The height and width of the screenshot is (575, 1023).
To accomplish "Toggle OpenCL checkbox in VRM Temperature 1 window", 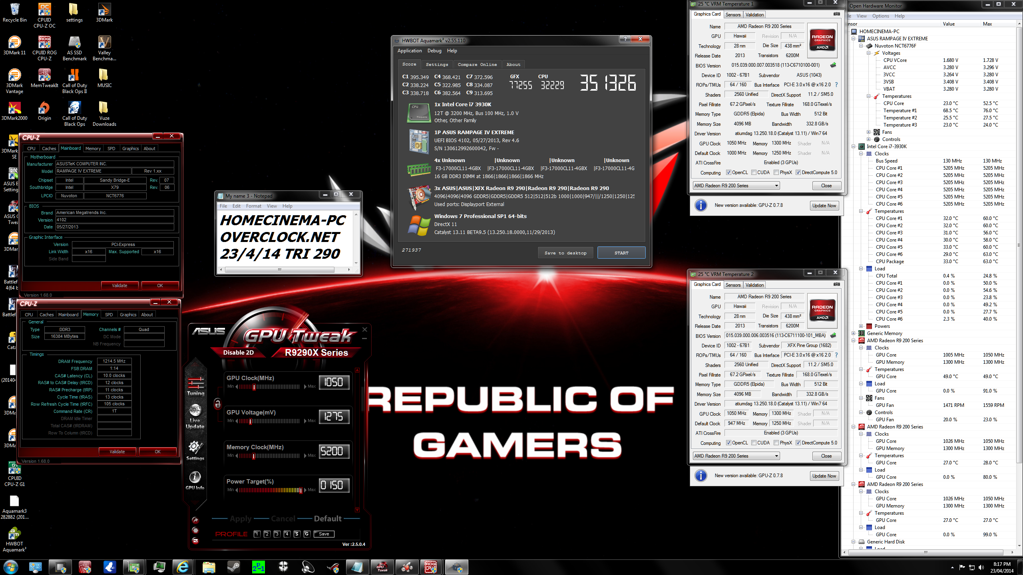I will 728,172.
